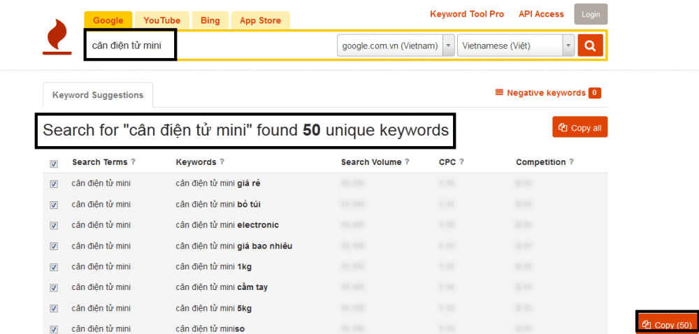Switch to the App Store tab
This screenshot has height=334, width=699.
(260, 20)
